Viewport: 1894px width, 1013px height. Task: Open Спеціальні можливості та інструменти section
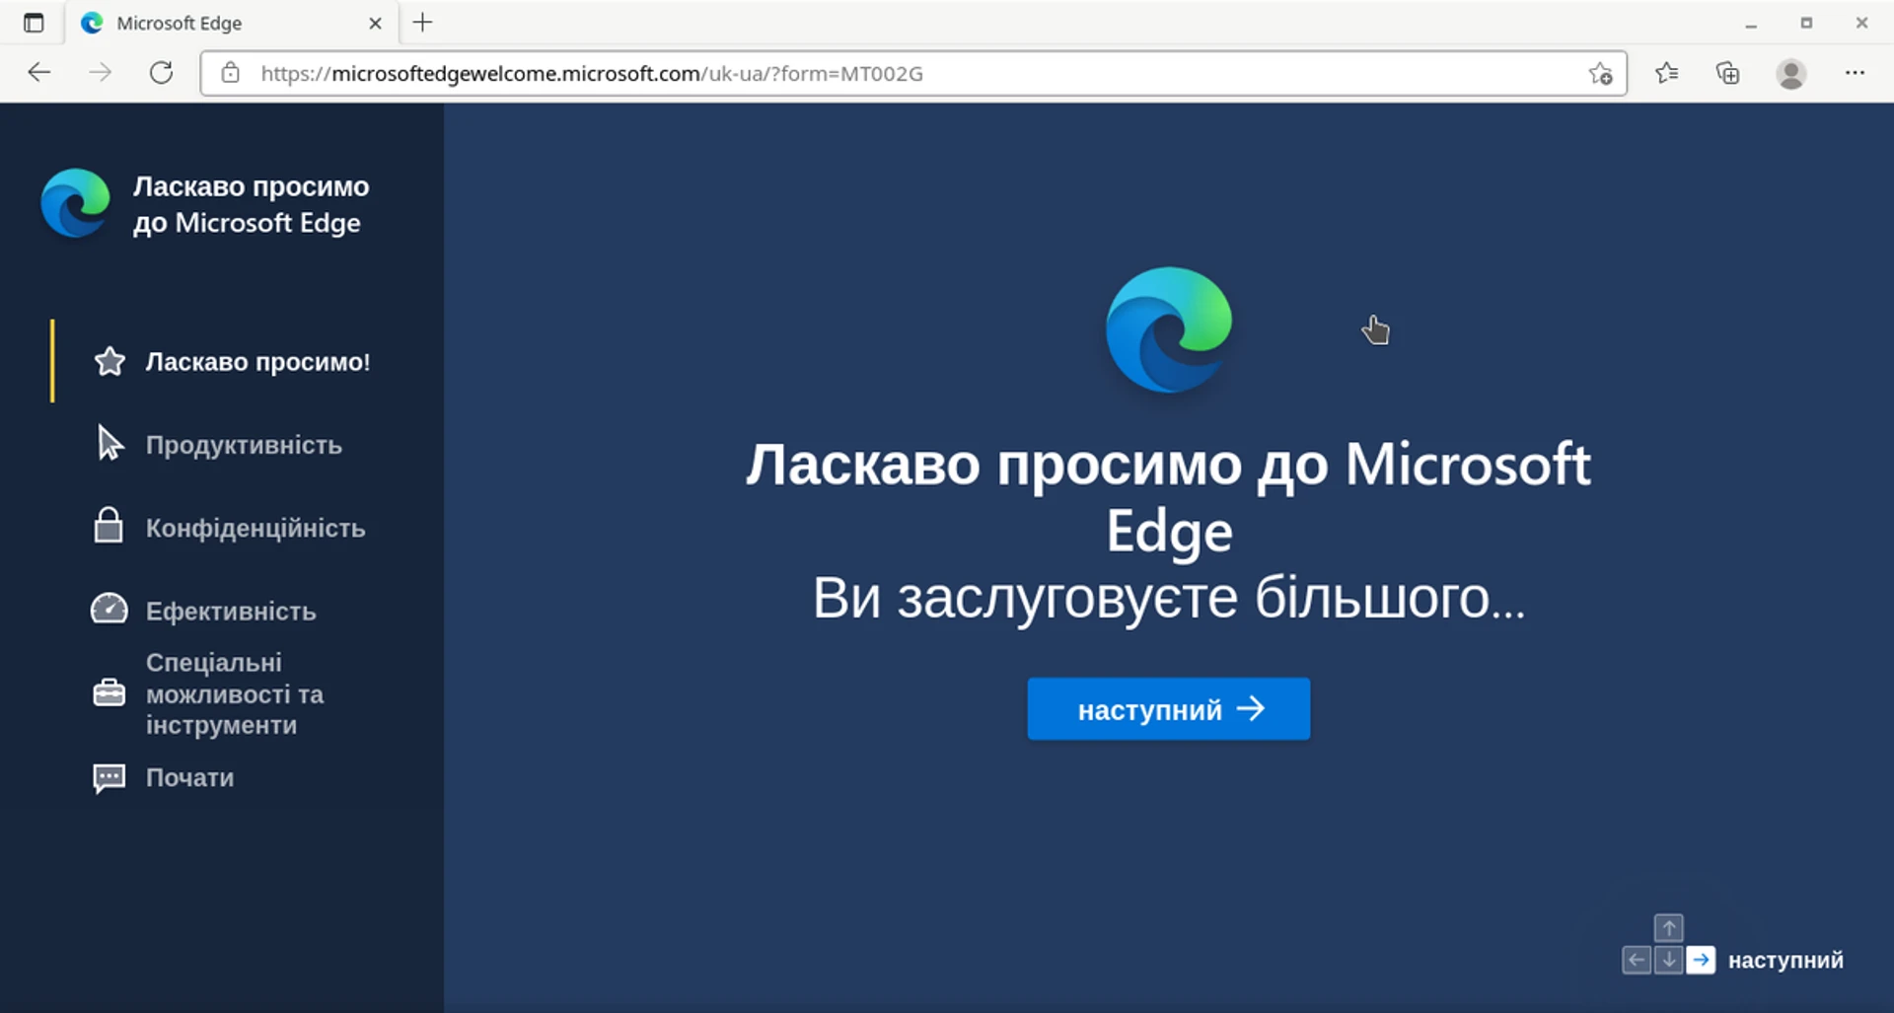[x=235, y=693]
